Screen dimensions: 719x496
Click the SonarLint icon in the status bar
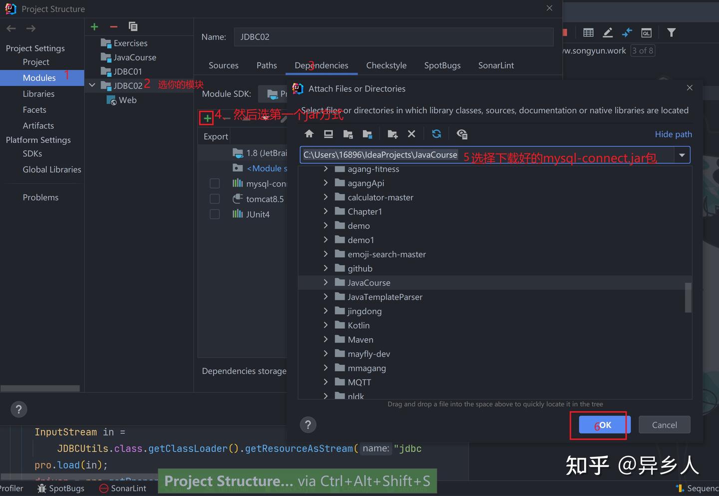pos(103,488)
